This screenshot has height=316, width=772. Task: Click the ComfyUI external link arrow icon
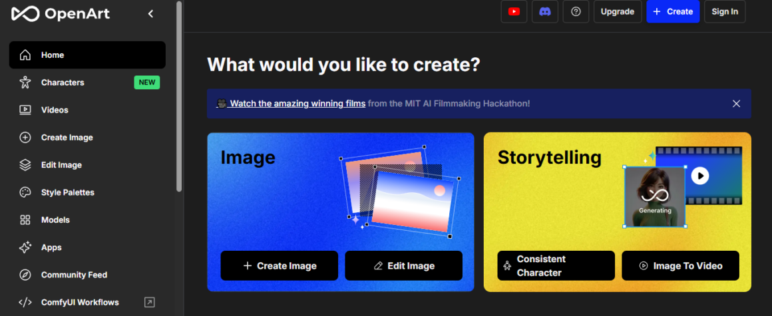149,302
